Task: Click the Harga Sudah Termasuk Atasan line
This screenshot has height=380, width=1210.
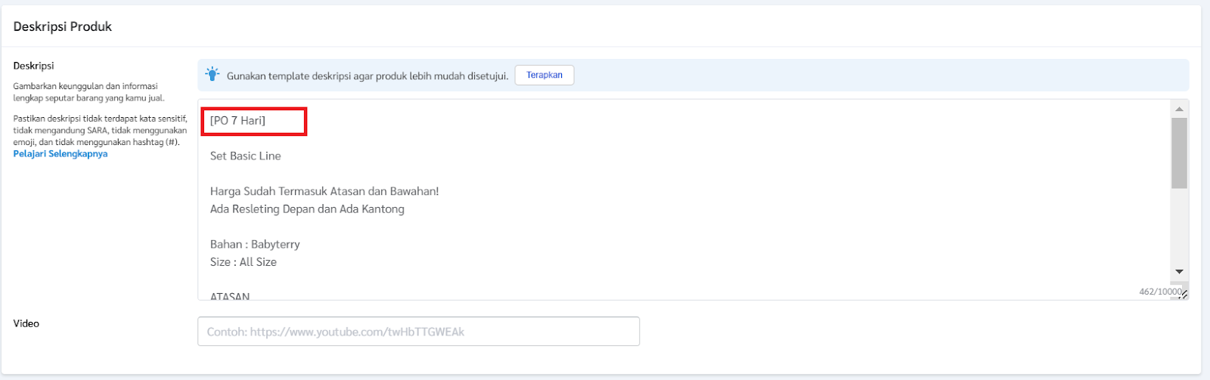Action: point(324,192)
